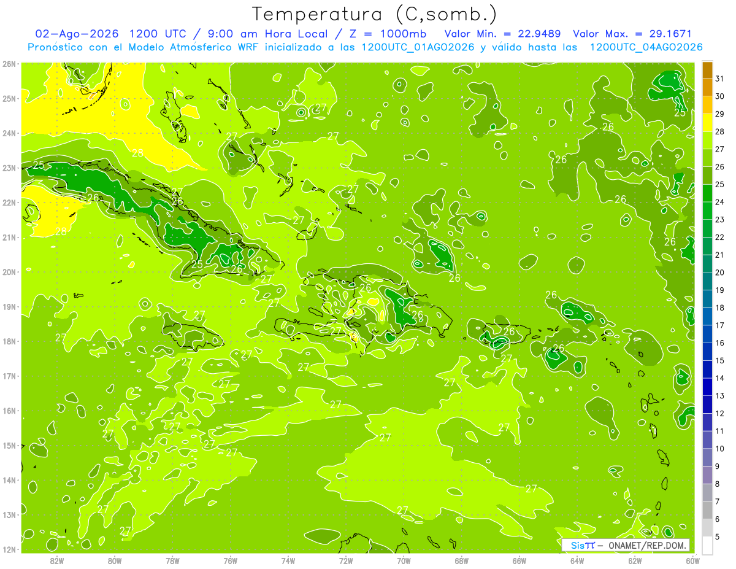Click the '31' label on the color scale

point(719,79)
